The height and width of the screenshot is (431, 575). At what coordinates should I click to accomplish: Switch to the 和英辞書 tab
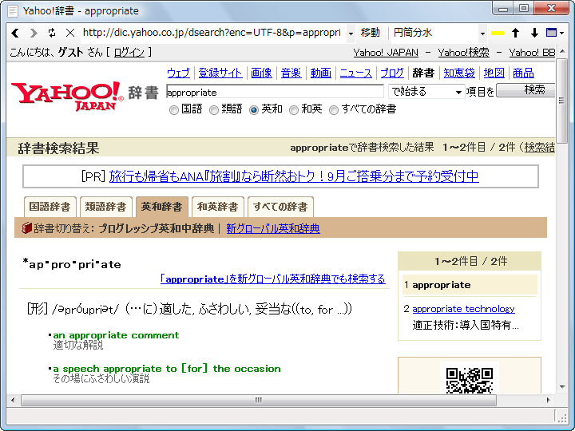(x=217, y=207)
